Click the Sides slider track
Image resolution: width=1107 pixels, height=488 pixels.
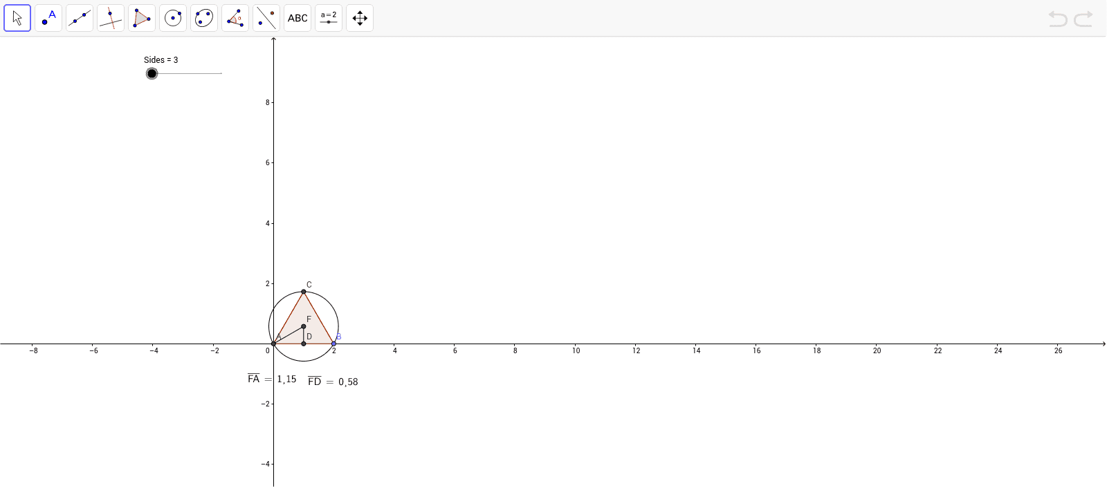[x=187, y=73]
